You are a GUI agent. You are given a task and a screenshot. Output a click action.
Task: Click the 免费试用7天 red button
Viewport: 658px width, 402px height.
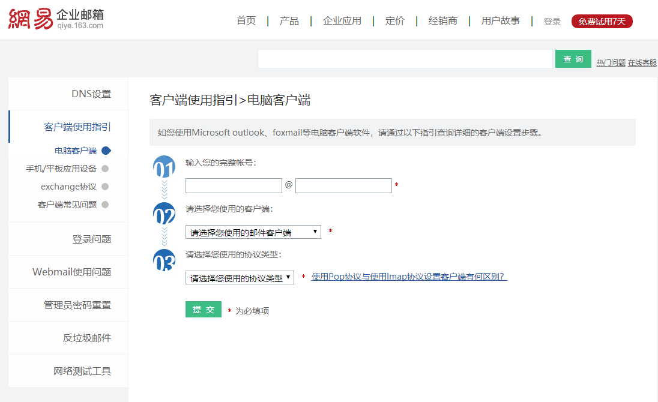602,22
